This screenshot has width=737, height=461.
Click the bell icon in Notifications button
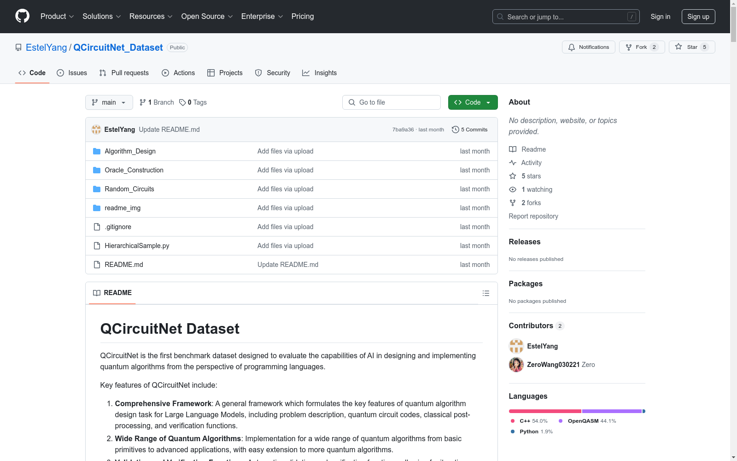[x=572, y=47]
